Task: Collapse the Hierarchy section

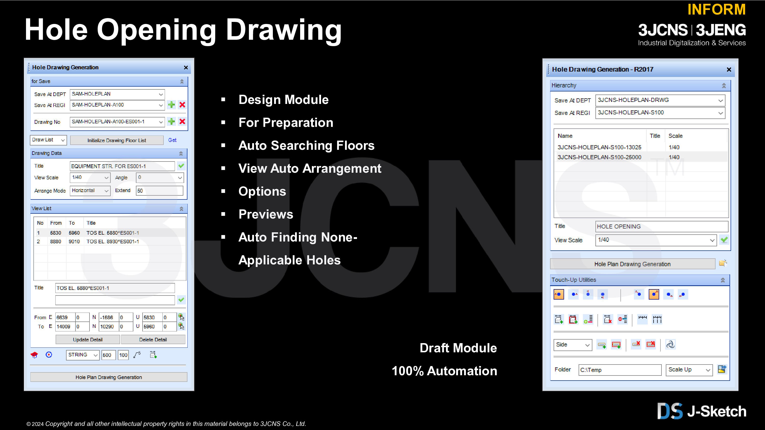Action: coord(724,86)
